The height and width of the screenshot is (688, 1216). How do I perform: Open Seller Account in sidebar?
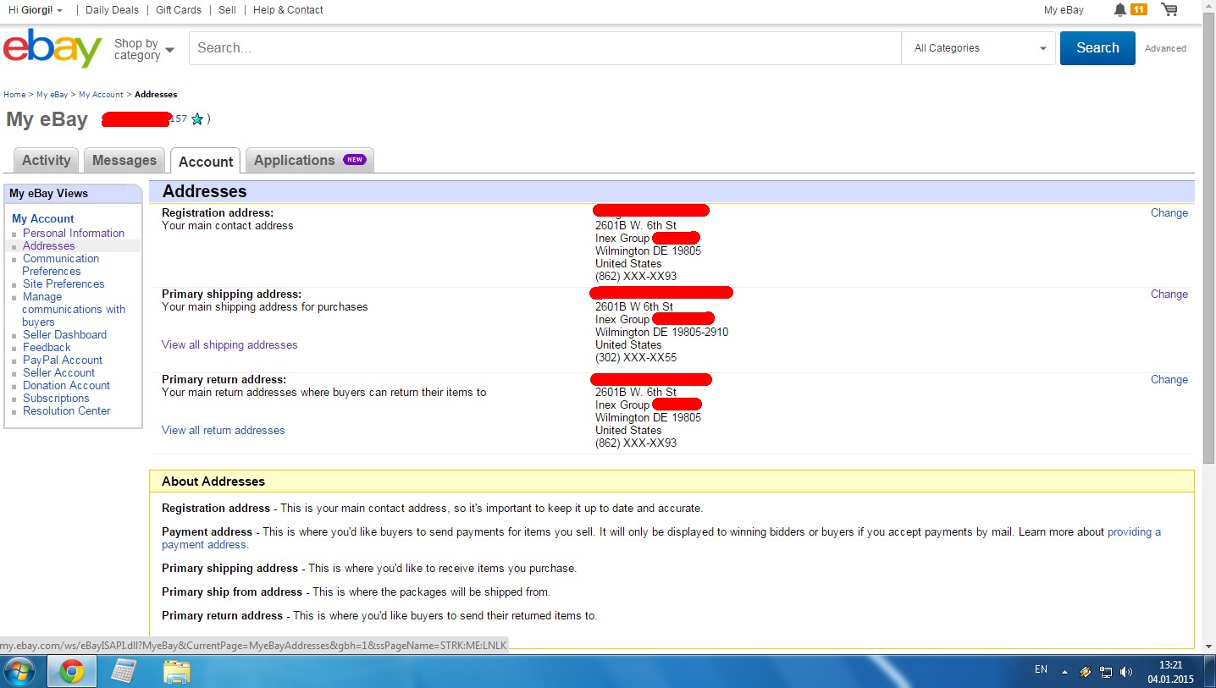pyautogui.click(x=58, y=373)
